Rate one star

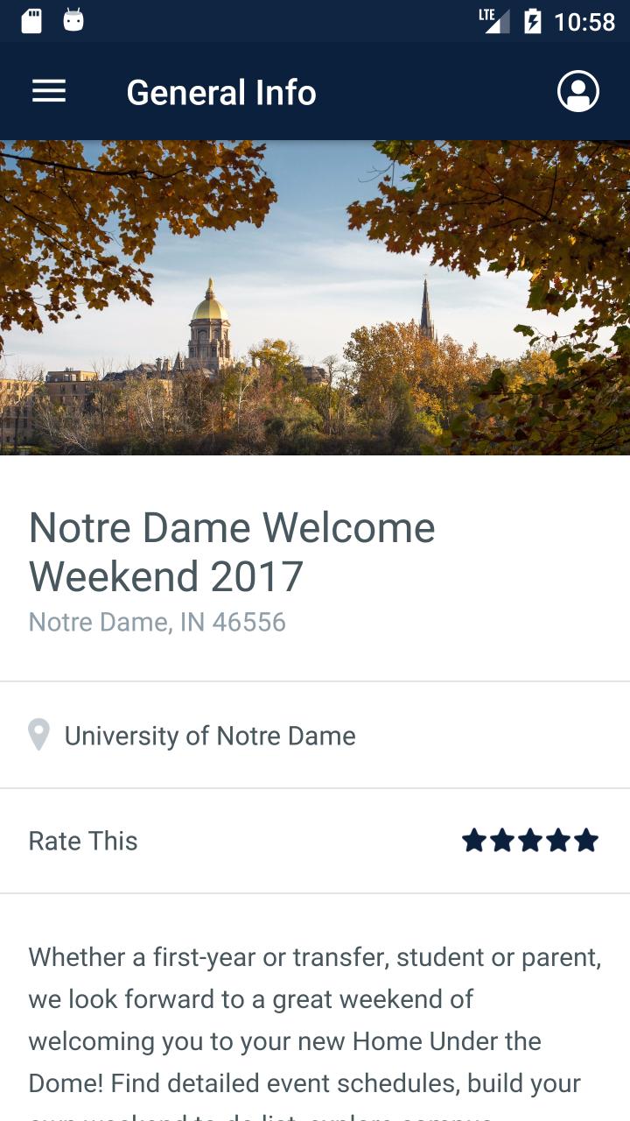(474, 841)
